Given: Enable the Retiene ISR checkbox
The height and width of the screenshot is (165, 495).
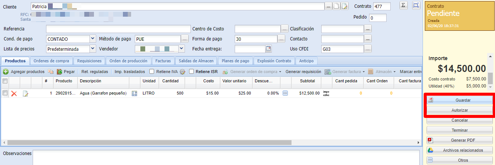Looking at the screenshot, I should coord(192,72).
